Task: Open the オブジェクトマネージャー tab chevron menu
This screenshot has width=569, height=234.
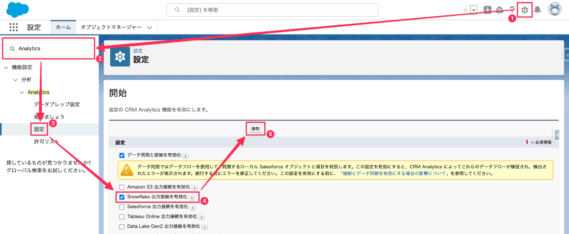Action: click(150, 28)
